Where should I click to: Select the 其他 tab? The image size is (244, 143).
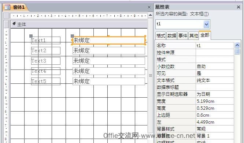click(x=193, y=36)
